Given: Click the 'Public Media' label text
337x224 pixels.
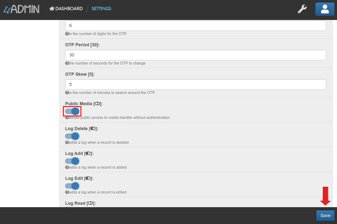Looking at the screenshot, I should click(78, 104).
